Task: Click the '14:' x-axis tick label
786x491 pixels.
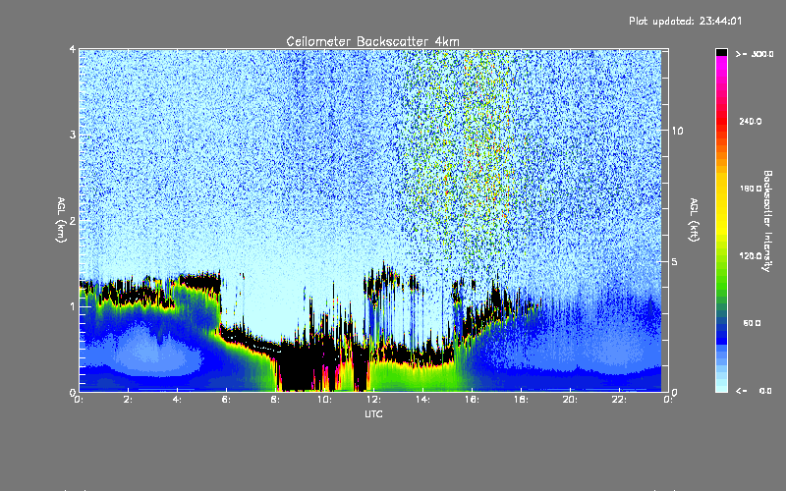Action: [x=422, y=400]
